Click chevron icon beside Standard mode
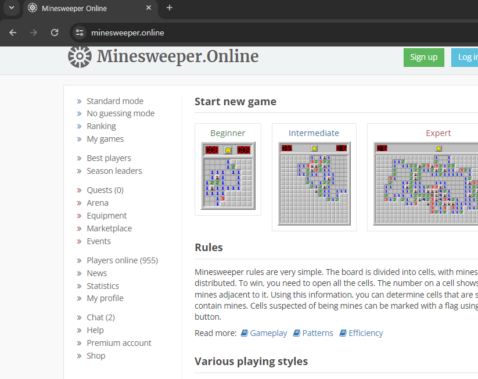This screenshot has height=379, width=478. (79, 101)
